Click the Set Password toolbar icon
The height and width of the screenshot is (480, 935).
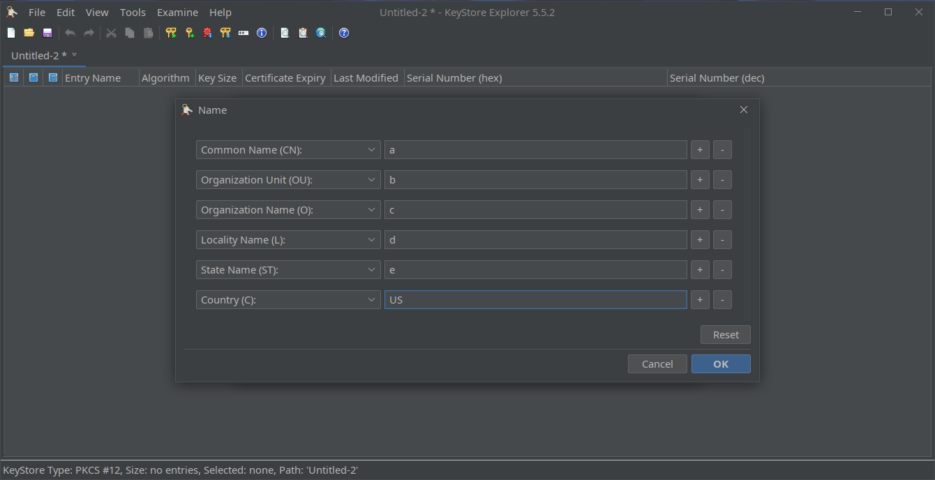coord(244,33)
